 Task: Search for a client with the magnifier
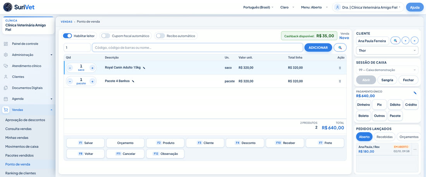click(395, 41)
